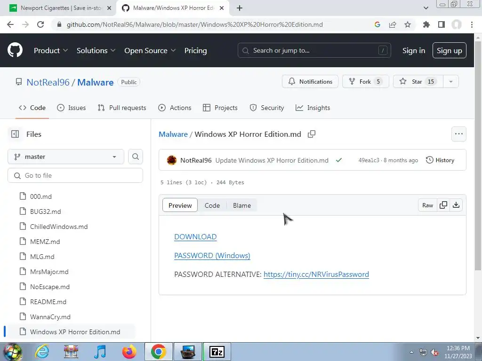
Task: Click Sign in
Action: 413,51
